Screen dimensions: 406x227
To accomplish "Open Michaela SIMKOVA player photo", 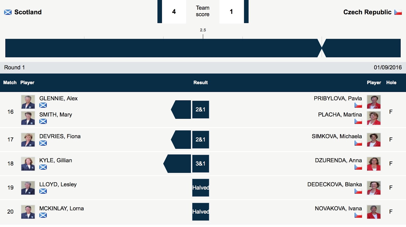I will click(x=374, y=140).
